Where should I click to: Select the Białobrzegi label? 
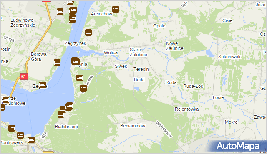(67, 127)
